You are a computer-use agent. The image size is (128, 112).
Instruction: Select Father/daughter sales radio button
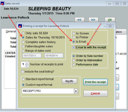coord(23,46)
